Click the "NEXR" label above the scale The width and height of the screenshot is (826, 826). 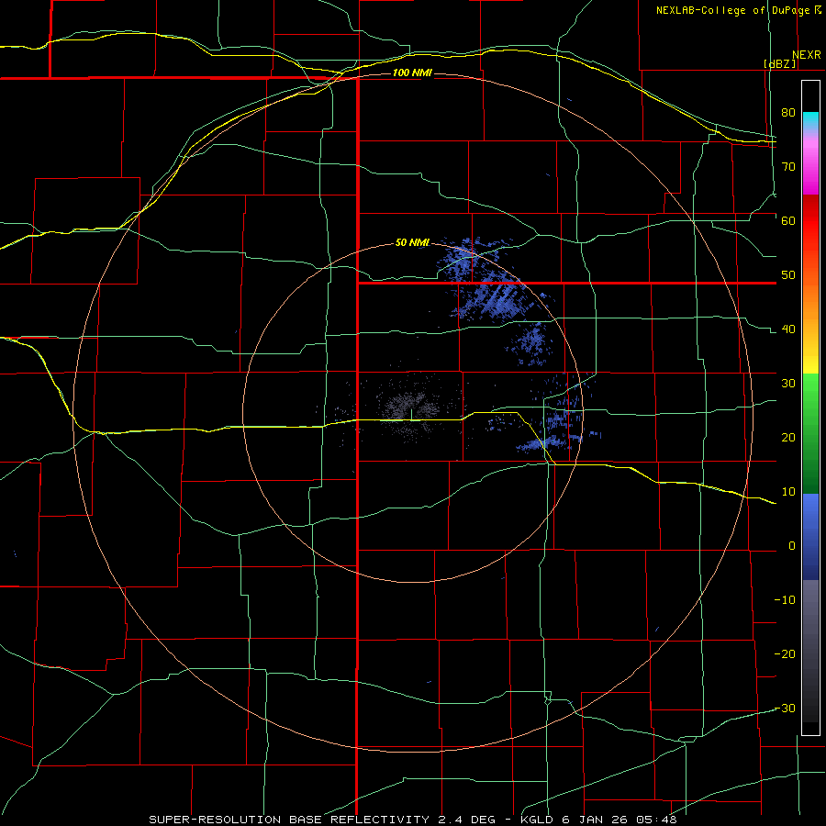click(x=807, y=55)
